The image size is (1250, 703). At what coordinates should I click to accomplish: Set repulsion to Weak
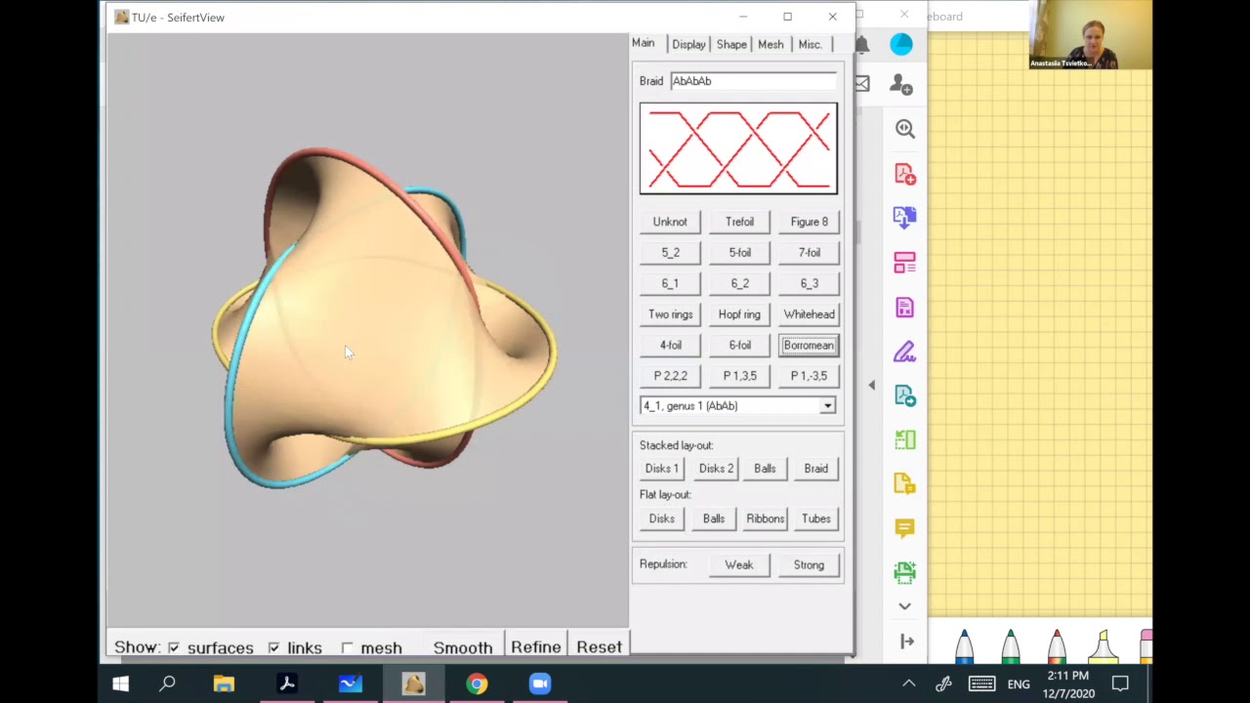click(738, 564)
